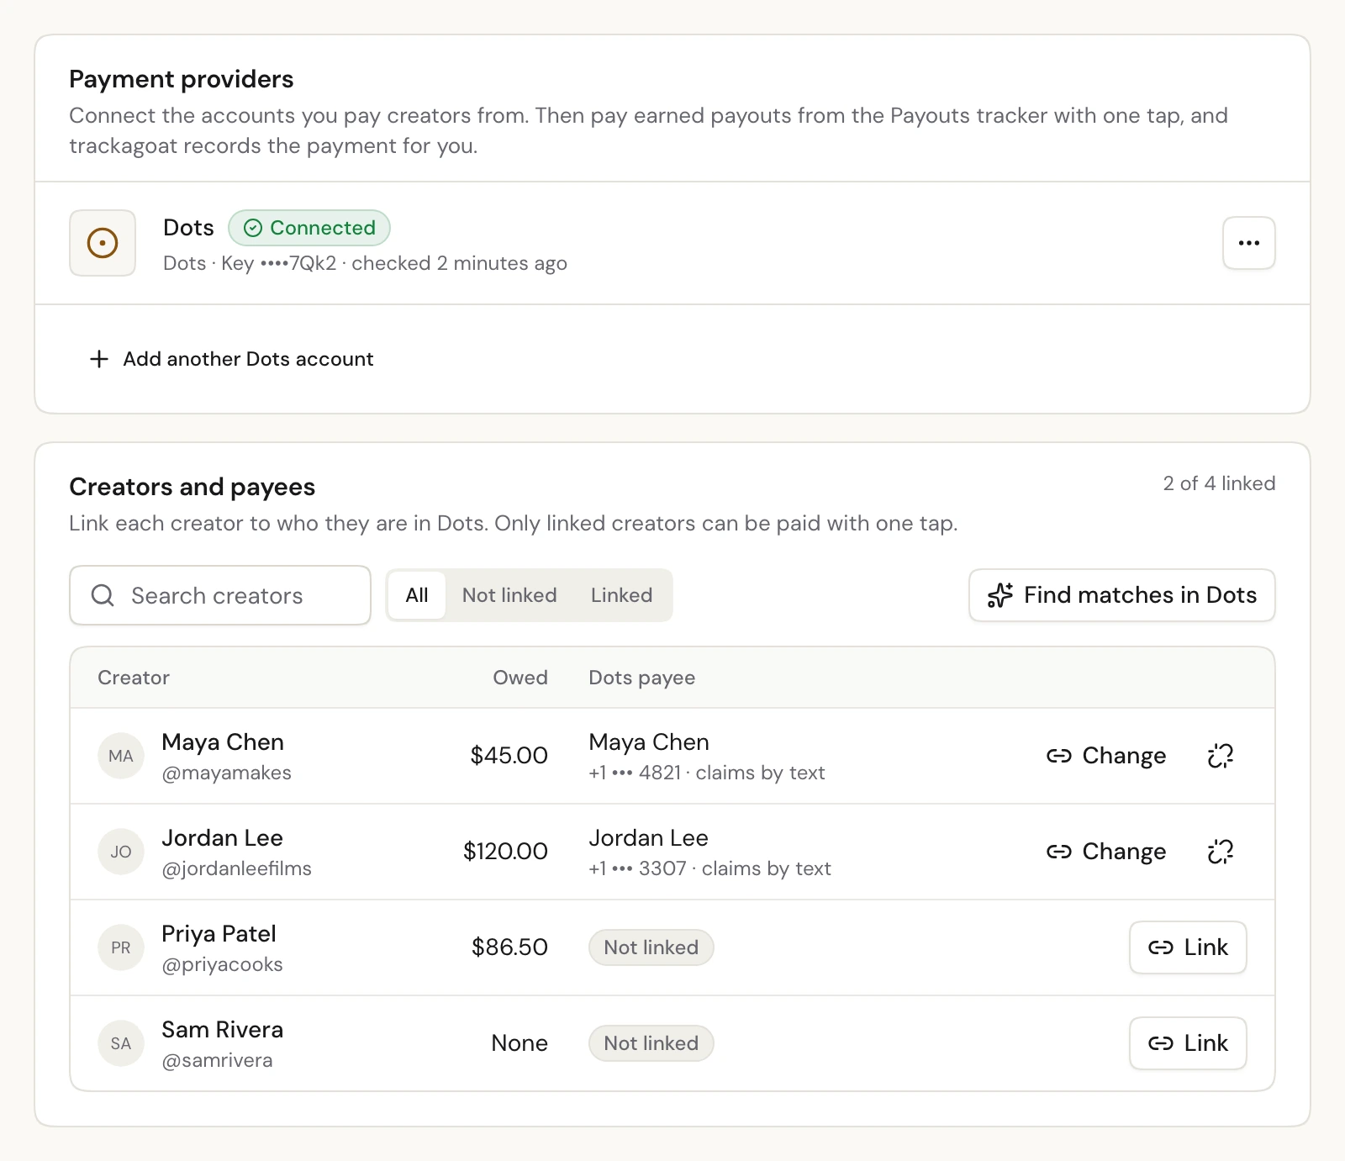1345x1161 pixels.
Task: Unlink Jordan Lee with broken-link icon
Action: tap(1220, 852)
